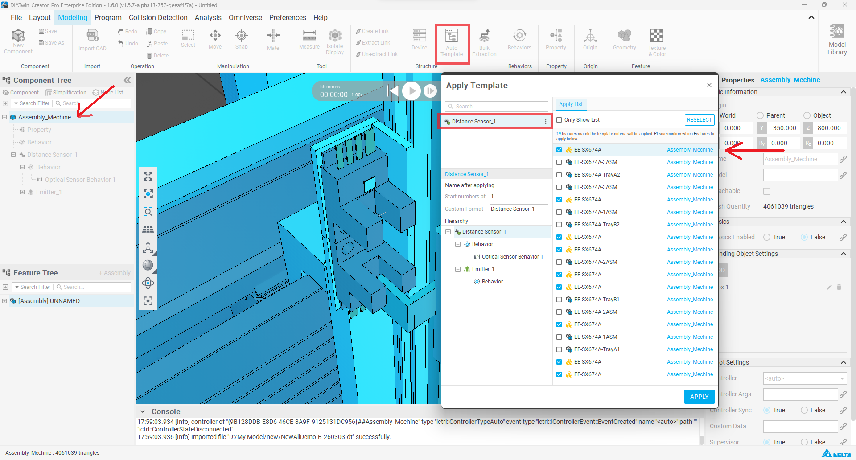
Task: Open the File menu
Action: 16,17
